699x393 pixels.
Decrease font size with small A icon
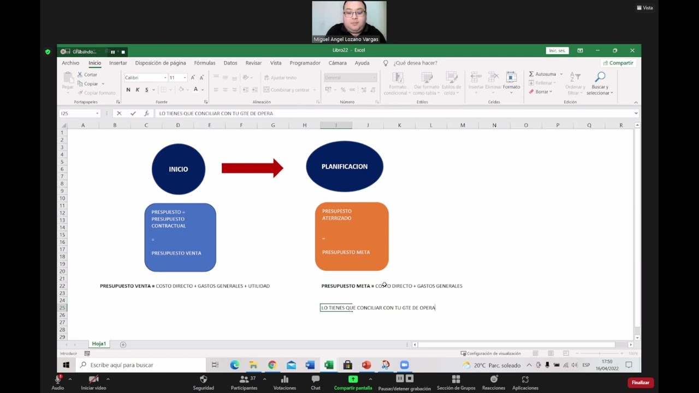click(x=202, y=78)
